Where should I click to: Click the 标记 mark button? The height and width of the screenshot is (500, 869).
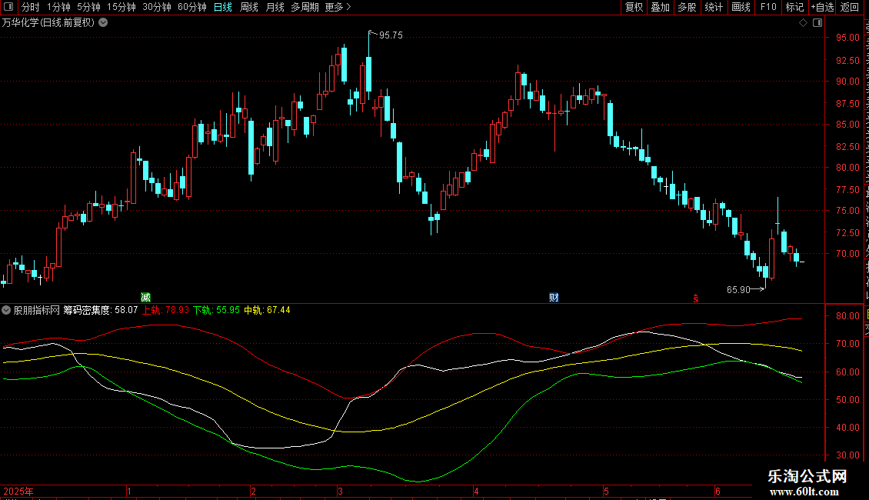[x=794, y=7]
